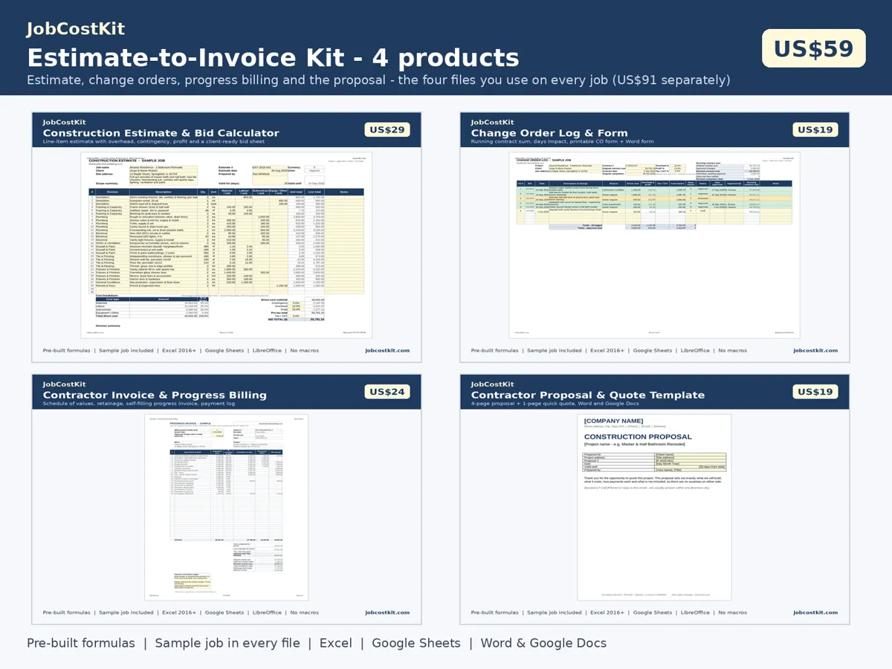Open the progress invoice sheet preview

(x=226, y=507)
